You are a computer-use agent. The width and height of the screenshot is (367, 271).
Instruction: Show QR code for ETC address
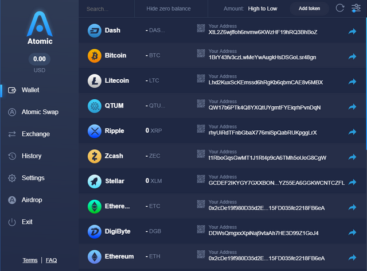click(x=201, y=204)
